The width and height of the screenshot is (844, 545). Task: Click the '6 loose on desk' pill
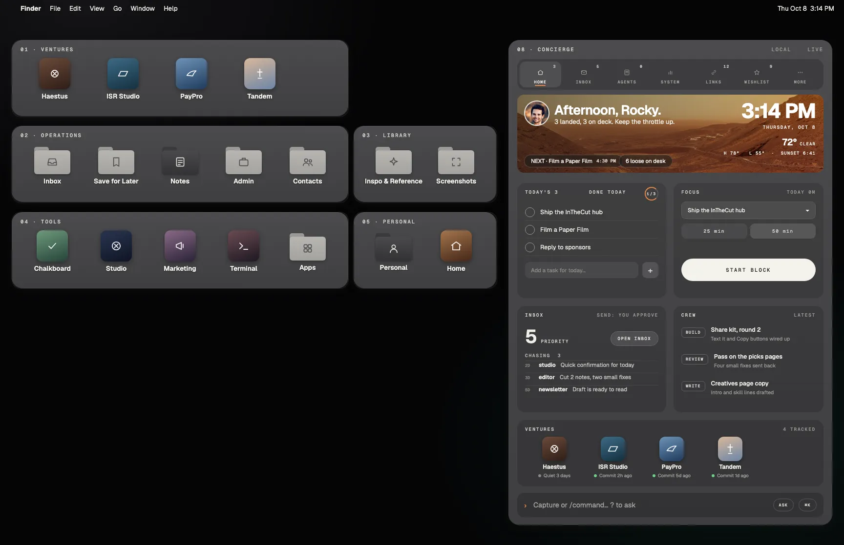[646, 161]
